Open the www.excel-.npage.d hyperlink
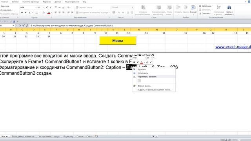Screen dimensions: 251x141 (233, 47)
